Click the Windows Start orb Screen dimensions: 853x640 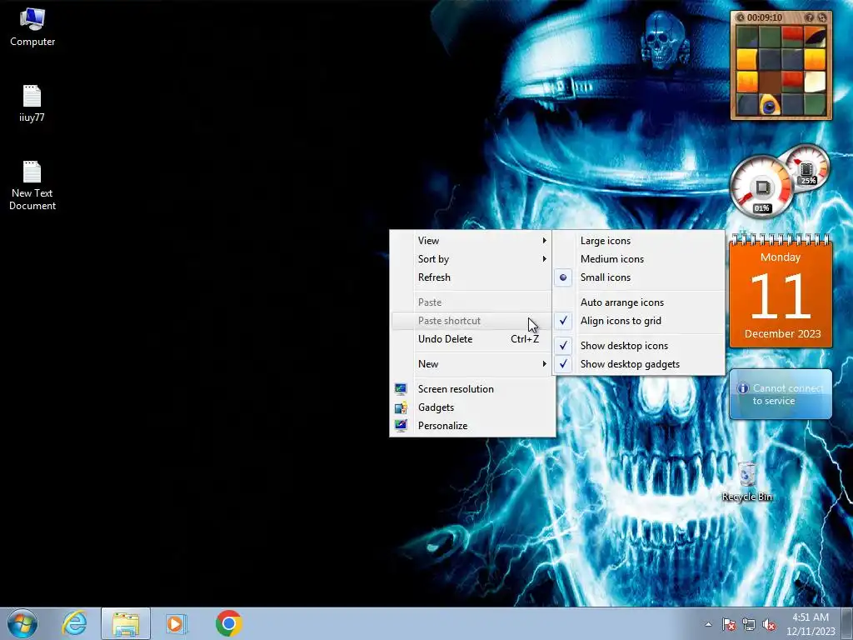pyautogui.click(x=22, y=623)
